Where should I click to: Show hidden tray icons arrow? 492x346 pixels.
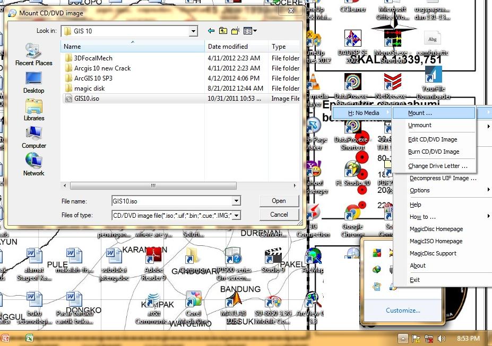pyautogui.click(x=403, y=339)
